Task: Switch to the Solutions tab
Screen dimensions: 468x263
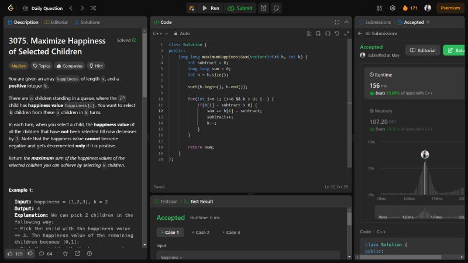Action: [x=87, y=22]
